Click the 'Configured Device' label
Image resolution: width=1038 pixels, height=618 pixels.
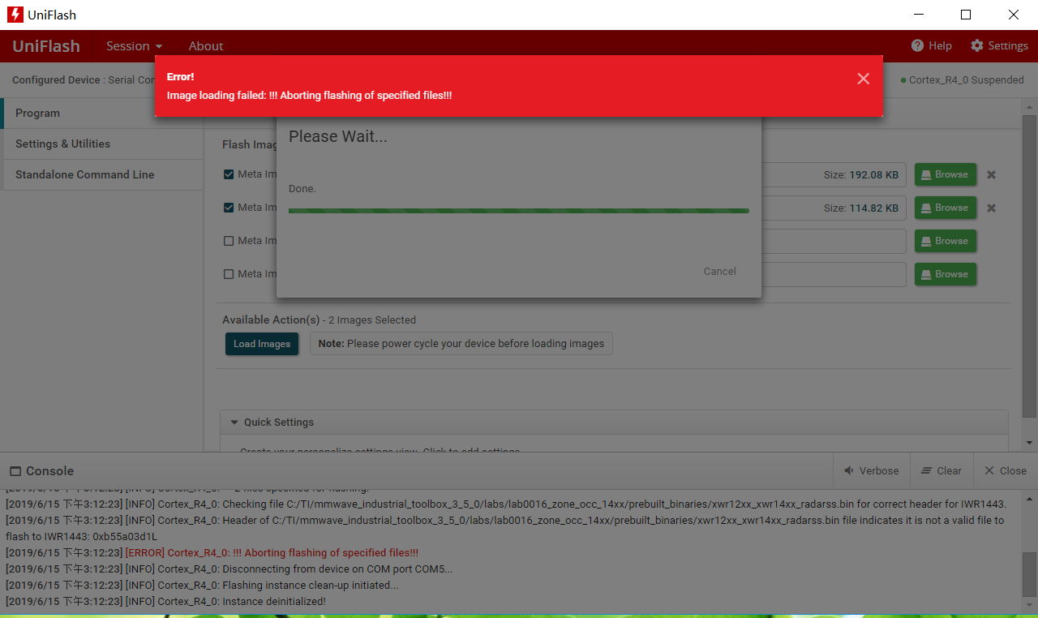(57, 80)
